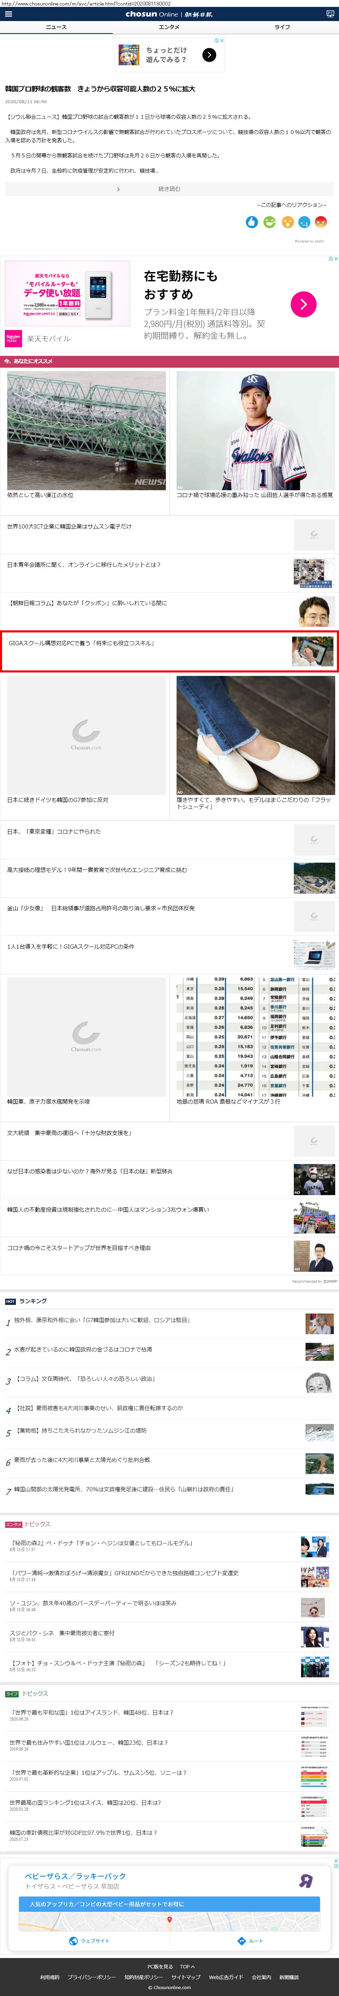Viewport: 339px width, 1996px height.
Task: Click the black arrow on game ad
Action: click(x=209, y=54)
